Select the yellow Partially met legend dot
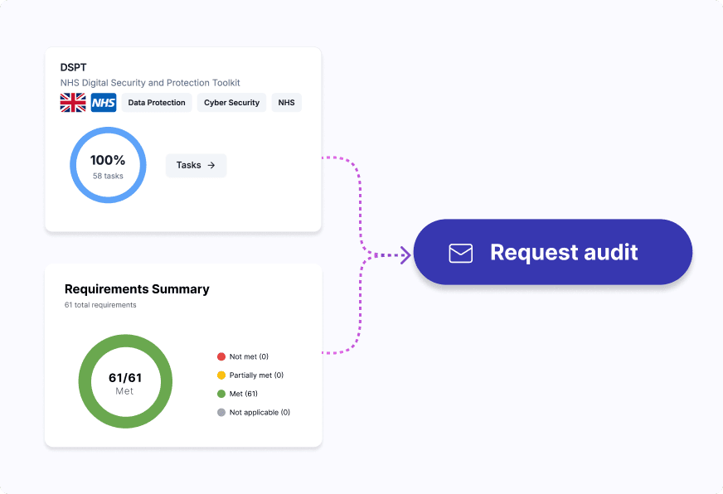This screenshot has width=723, height=494. (x=221, y=375)
